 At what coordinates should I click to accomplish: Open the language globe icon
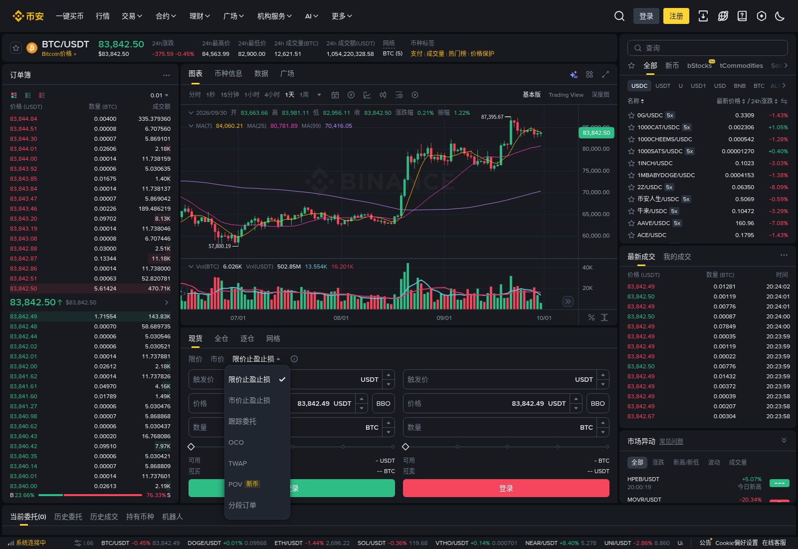coord(723,16)
